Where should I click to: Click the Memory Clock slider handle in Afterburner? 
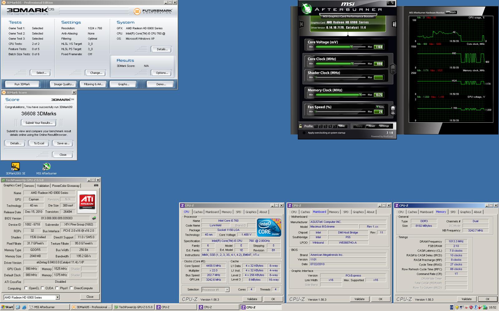tap(360, 95)
